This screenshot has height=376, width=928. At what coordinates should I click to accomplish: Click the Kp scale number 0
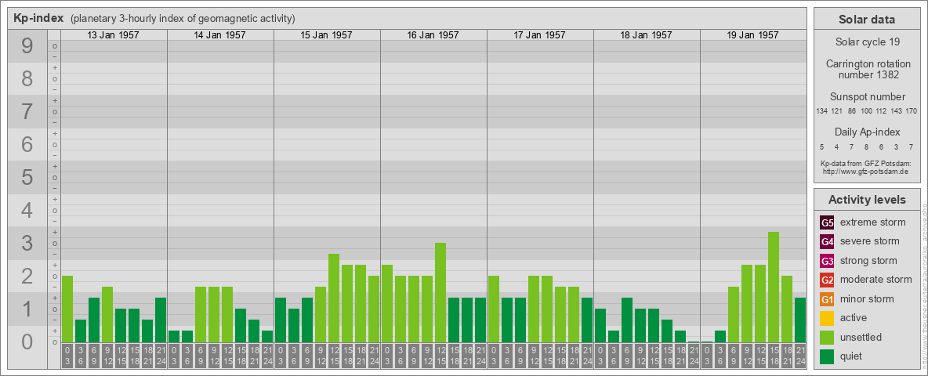pos(27,342)
